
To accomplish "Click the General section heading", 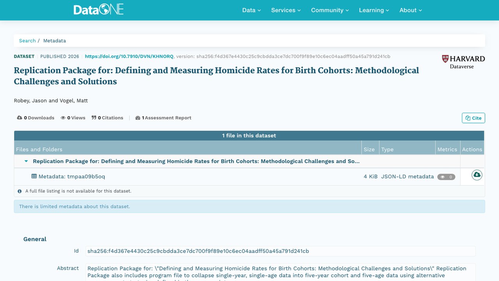I will [x=35, y=239].
